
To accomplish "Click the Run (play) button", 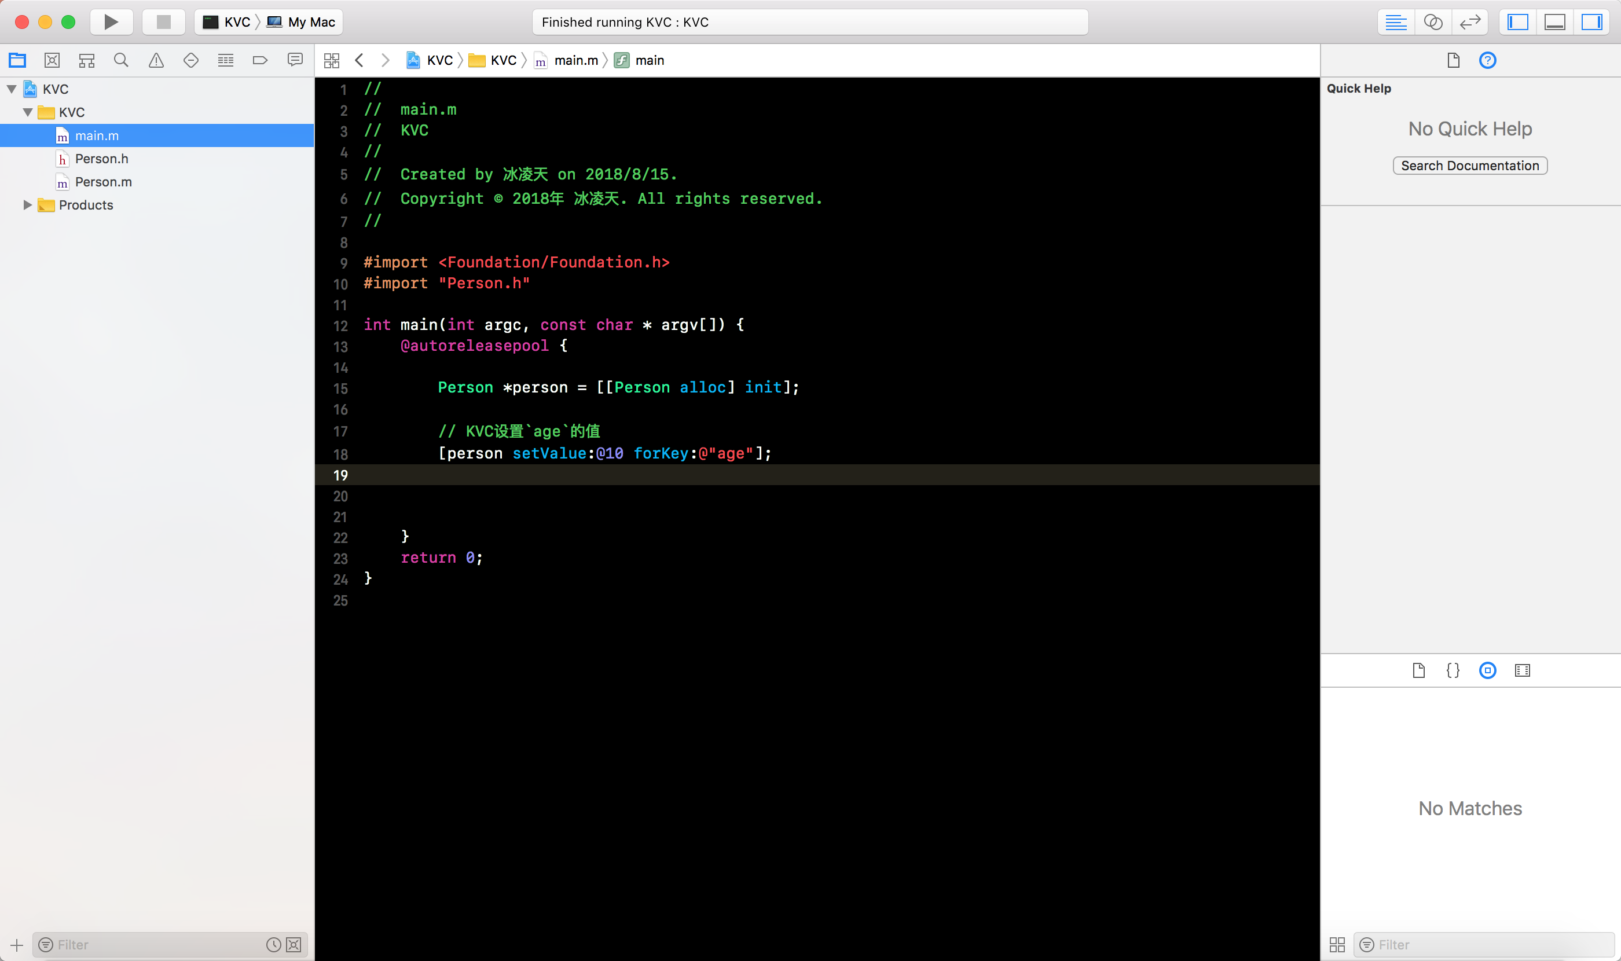I will 111,22.
